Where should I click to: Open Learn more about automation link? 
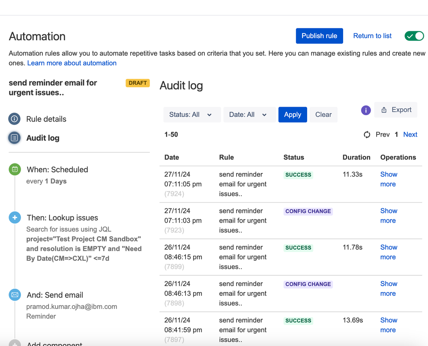coord(72,63)
